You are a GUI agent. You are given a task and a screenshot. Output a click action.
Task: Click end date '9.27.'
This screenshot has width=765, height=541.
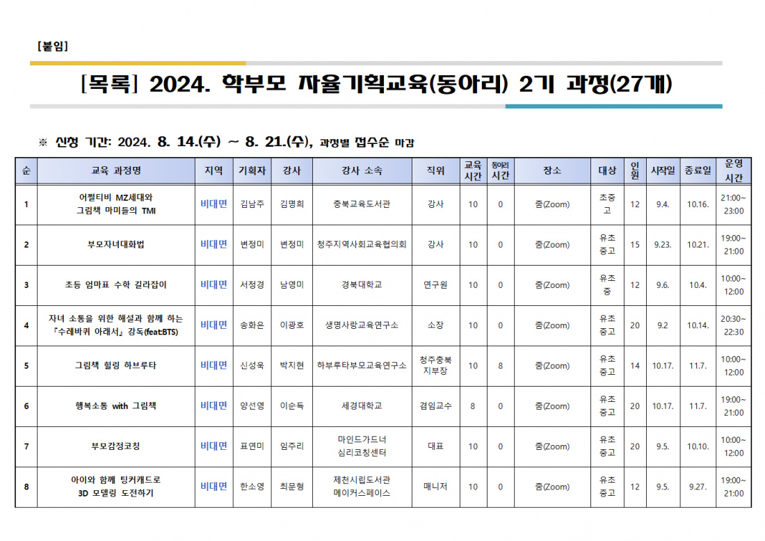pos(698,487)
